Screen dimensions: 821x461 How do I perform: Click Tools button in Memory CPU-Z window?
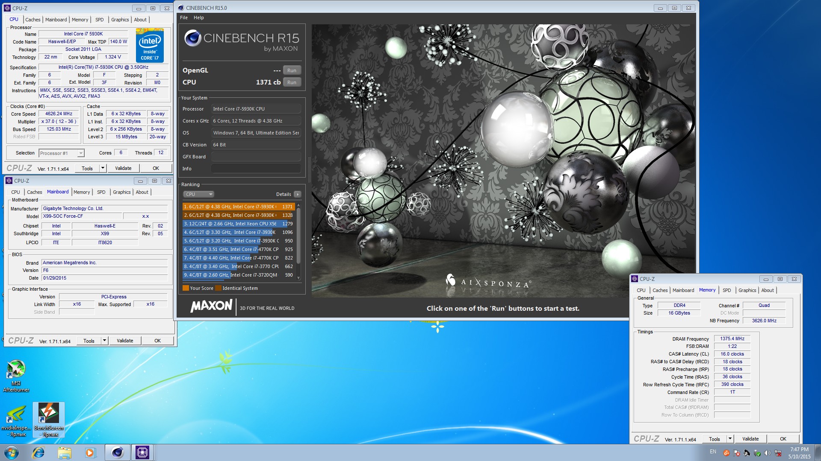pyautogui.click(x=714, y=439)
